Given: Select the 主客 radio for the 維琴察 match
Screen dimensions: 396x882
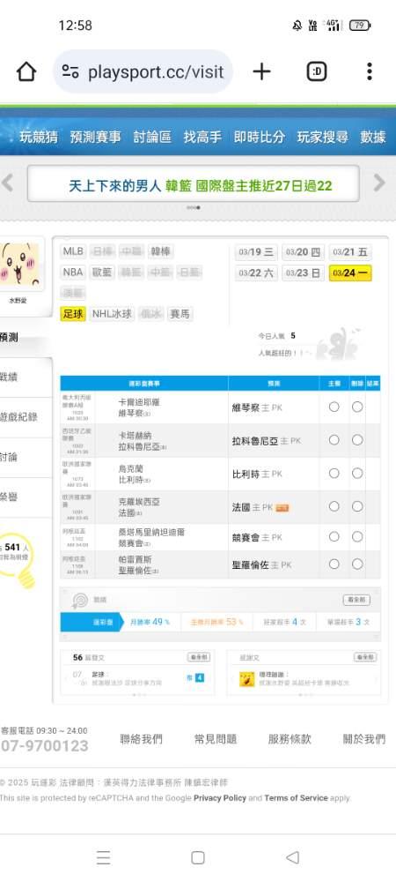Looking at the screenshot, I should tap(334, 407).
